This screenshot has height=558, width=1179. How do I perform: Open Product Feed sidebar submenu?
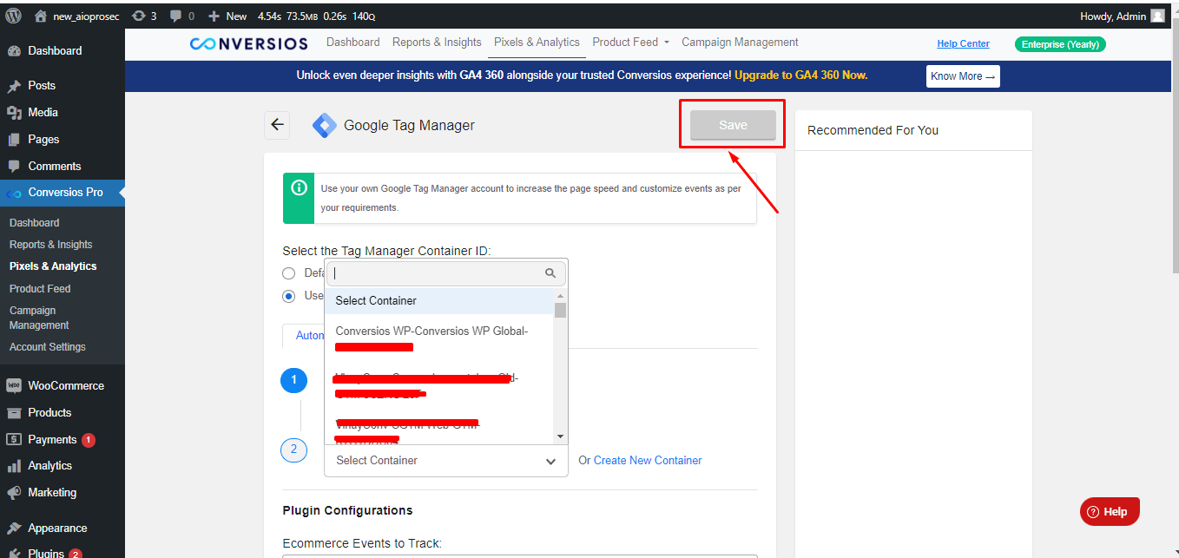coord(40,289)
